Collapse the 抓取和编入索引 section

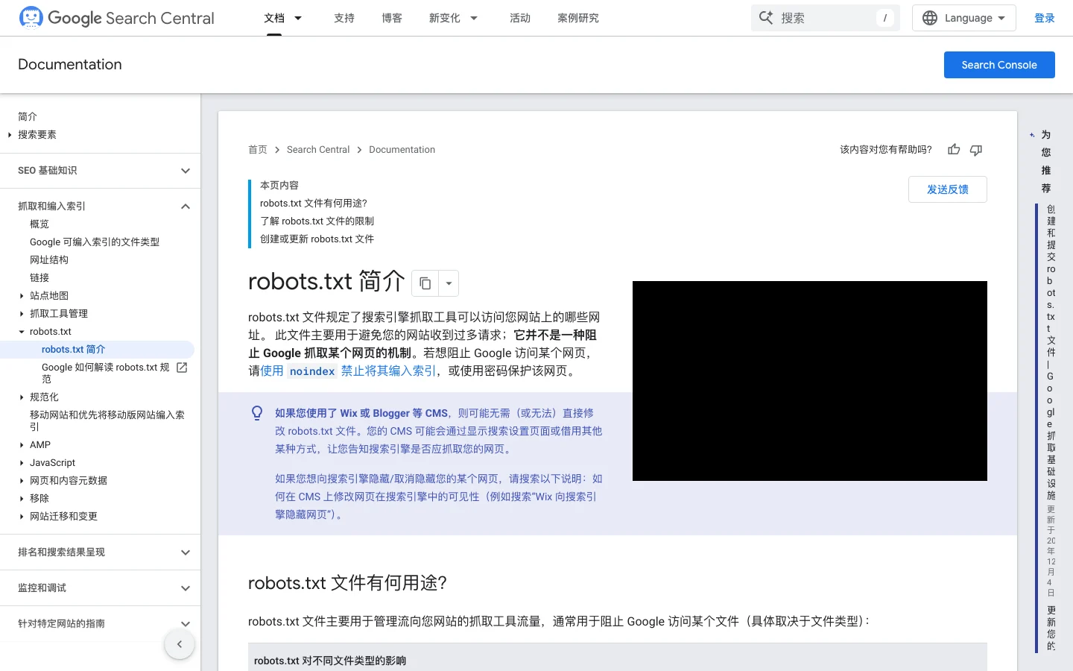click(186, 207)
